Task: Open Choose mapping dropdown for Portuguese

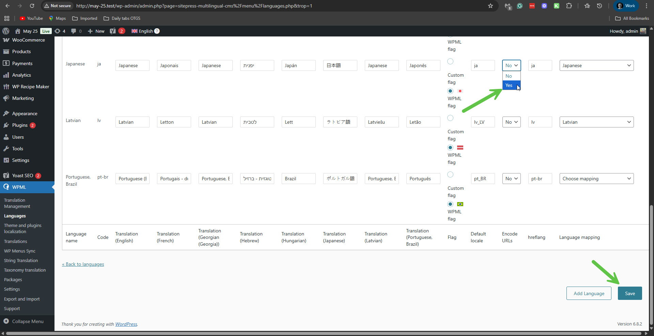Action: click(x=596, y=179)
